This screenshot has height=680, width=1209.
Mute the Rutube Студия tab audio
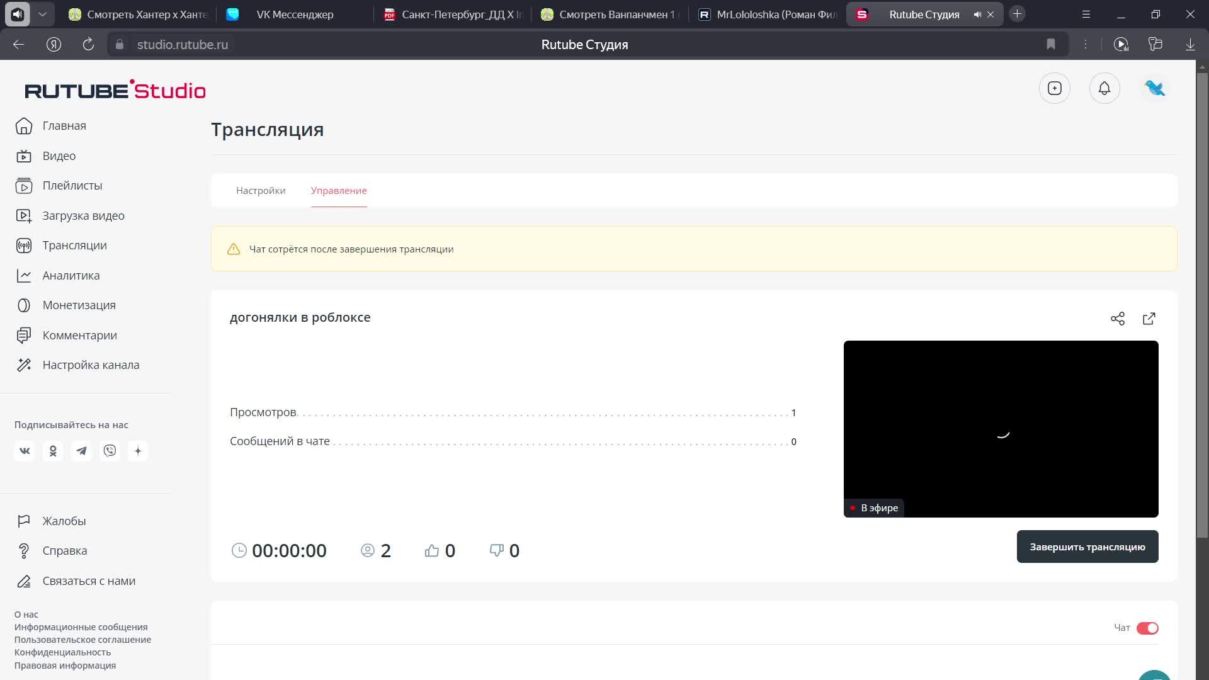pyautogui.click(x=977, y=14)
